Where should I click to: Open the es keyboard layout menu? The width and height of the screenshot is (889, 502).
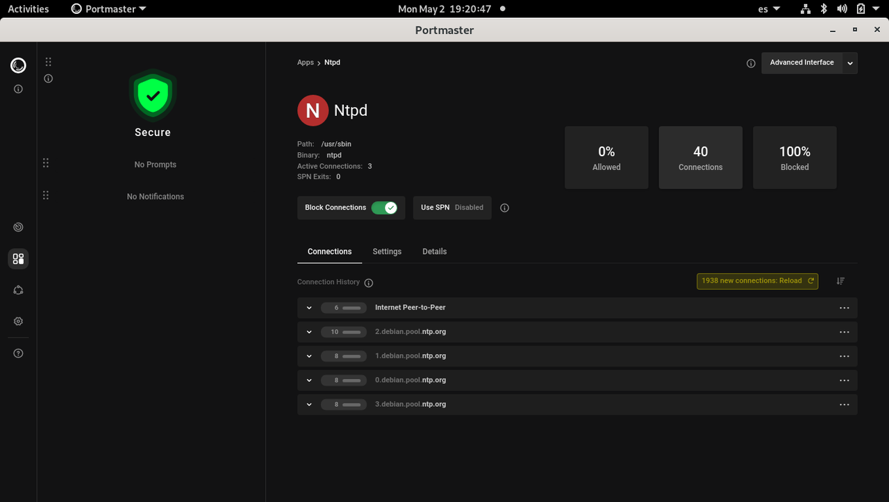pyautogui.click(x=769, y=9)
